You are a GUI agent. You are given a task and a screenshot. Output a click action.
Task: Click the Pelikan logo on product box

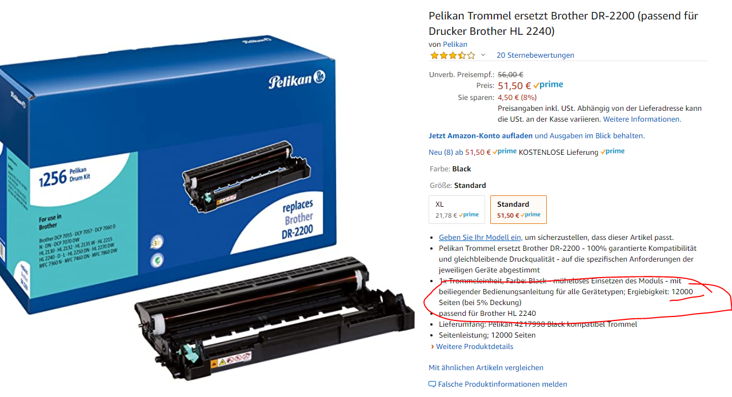tap(297, 80)
